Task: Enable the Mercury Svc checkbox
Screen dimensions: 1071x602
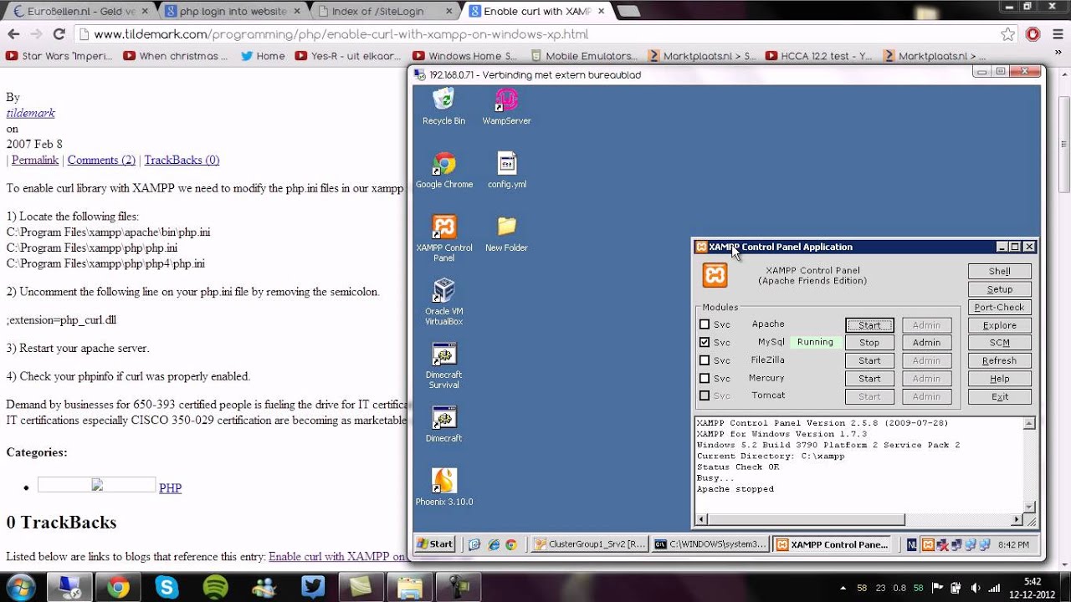Action: pos(705,378)
